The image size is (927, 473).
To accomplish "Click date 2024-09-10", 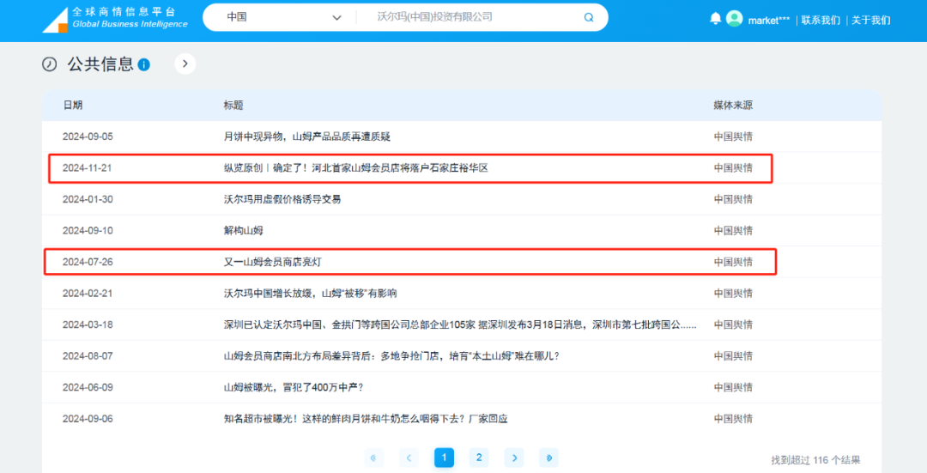I will coord(88,231).
